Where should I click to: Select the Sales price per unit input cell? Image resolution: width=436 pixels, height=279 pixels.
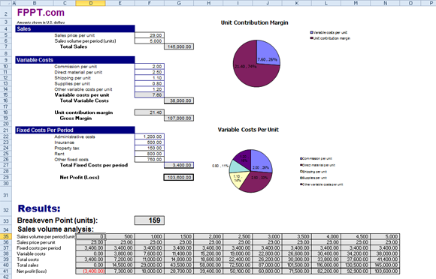(150, 35)
